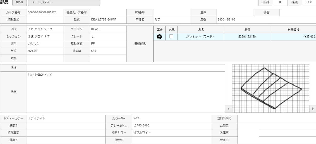Click the 品名 column header
This screenshot has height=144, width=316.
coord(201,30)
